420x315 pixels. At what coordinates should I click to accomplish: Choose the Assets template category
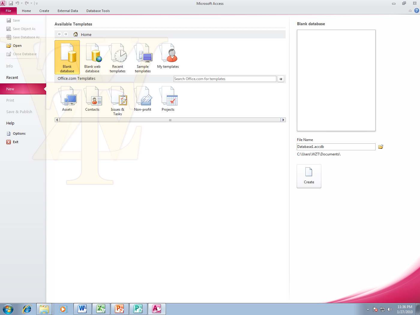coord(67,99)
